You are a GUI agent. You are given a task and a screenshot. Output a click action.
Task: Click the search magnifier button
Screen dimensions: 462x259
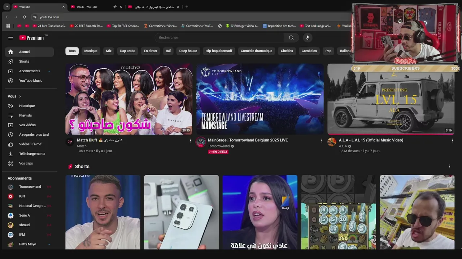pyautogui.click(x=291, y=37)
